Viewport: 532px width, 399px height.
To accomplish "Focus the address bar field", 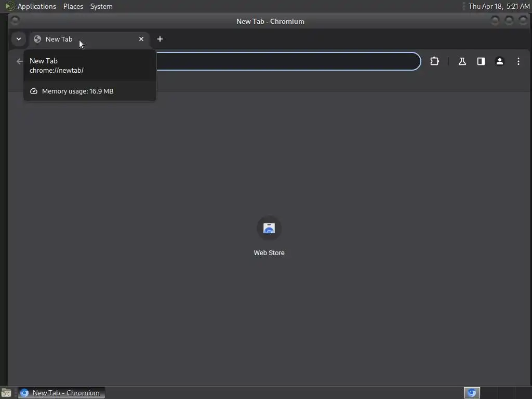I will click(288, 61).
